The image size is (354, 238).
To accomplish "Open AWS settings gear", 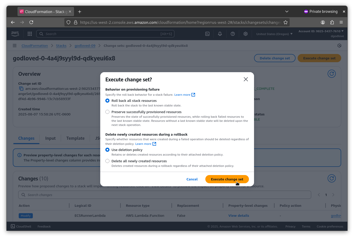I will (x=245, y=34).
